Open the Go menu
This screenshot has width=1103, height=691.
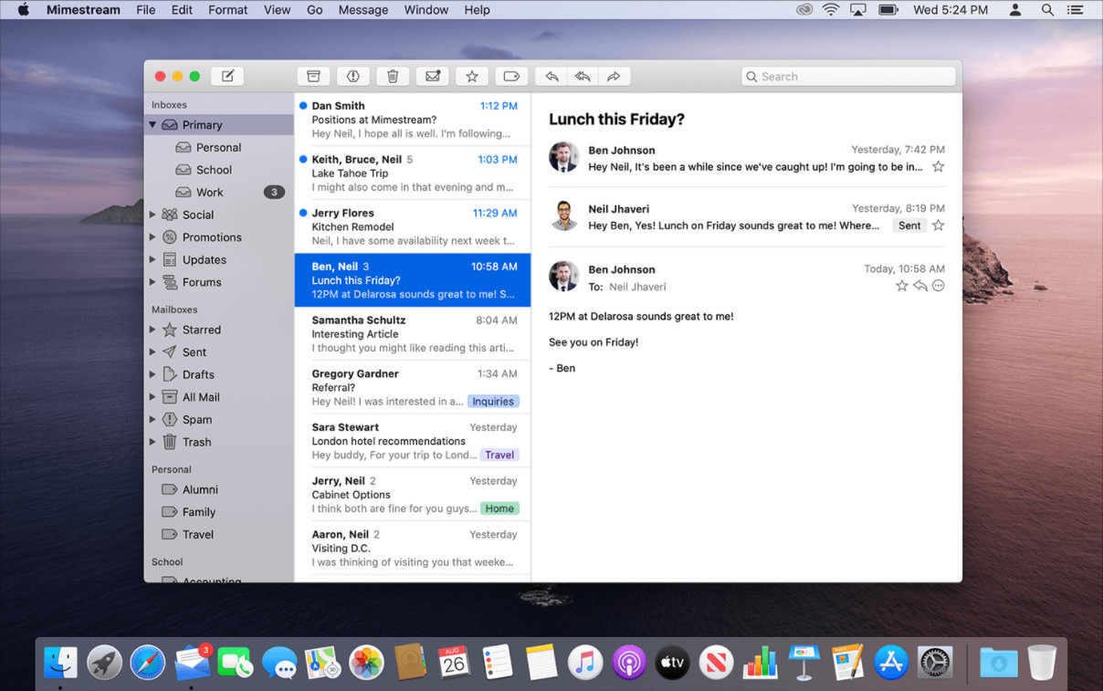click(315, 10)
